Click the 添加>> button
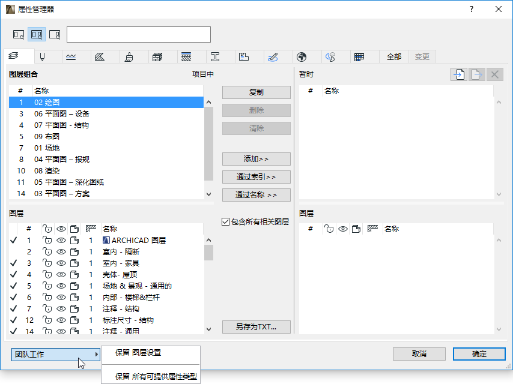Image resolution: width=513 pixels, height=384 pixels. point(256,159)
